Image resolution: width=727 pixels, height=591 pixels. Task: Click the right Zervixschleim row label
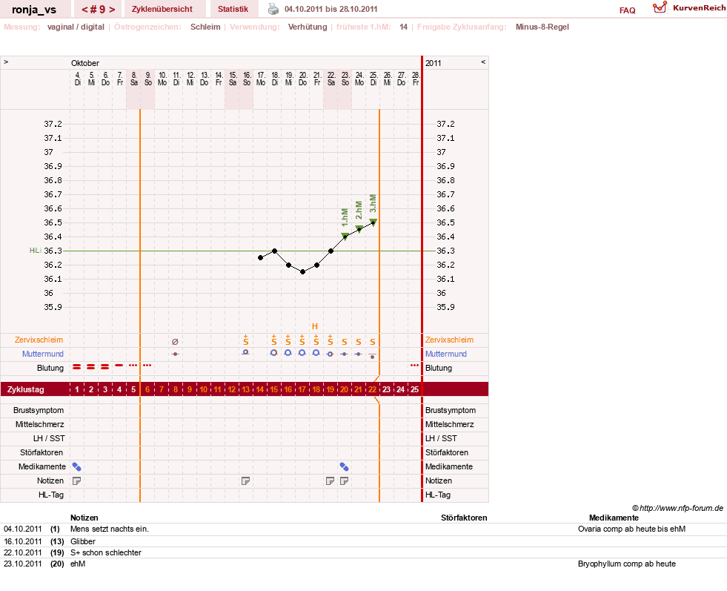449,340
